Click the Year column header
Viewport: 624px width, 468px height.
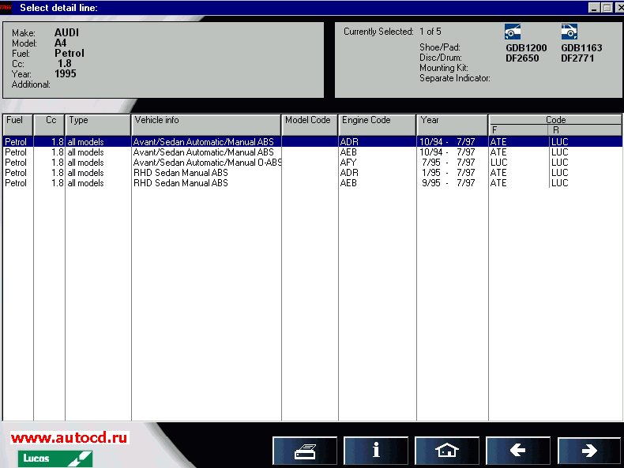click(452, 125)
